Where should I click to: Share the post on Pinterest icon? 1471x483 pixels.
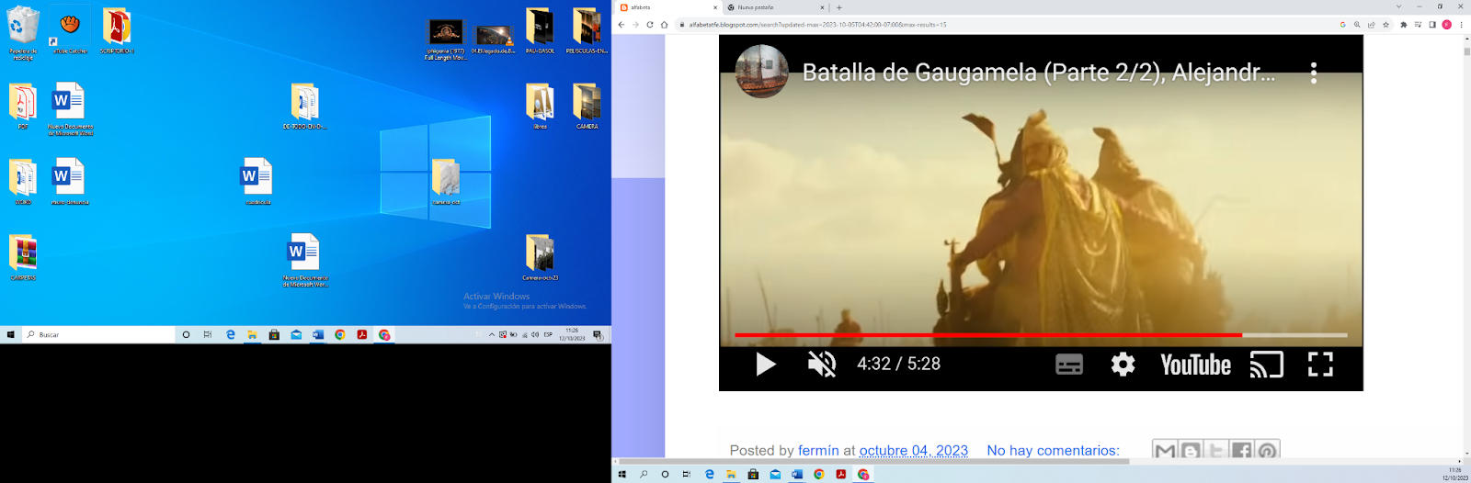coord(1268,450)
